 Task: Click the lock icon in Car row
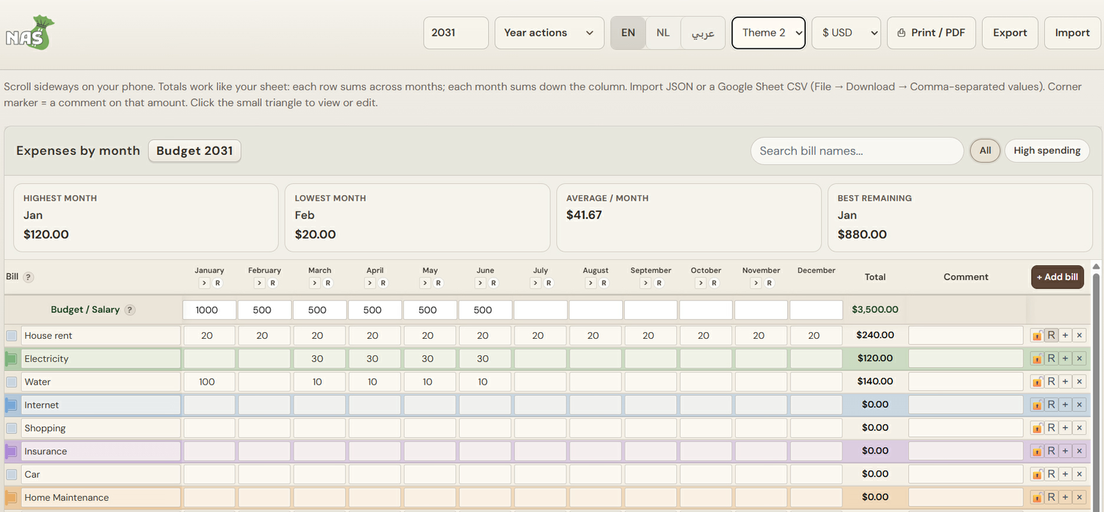[x=1037, y=474]
